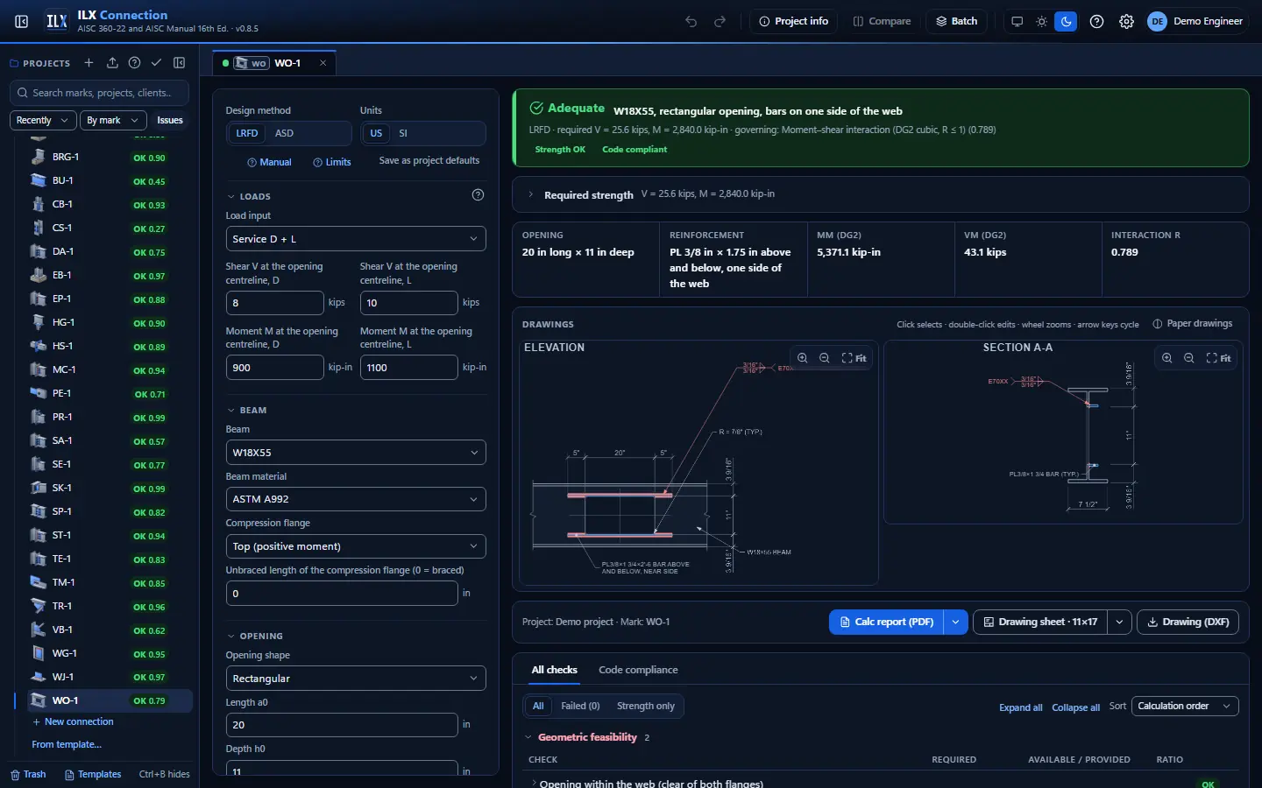The height and width of the screenshot is (788, 1262).
Task: Add a new project with plus icon
Action: tap(89, 63)
